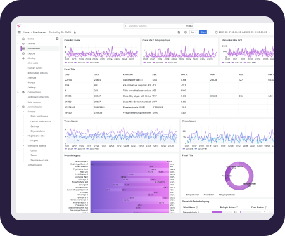Expand the Dashboards section arrow
The image size is (285, 236).
(18, 49)
